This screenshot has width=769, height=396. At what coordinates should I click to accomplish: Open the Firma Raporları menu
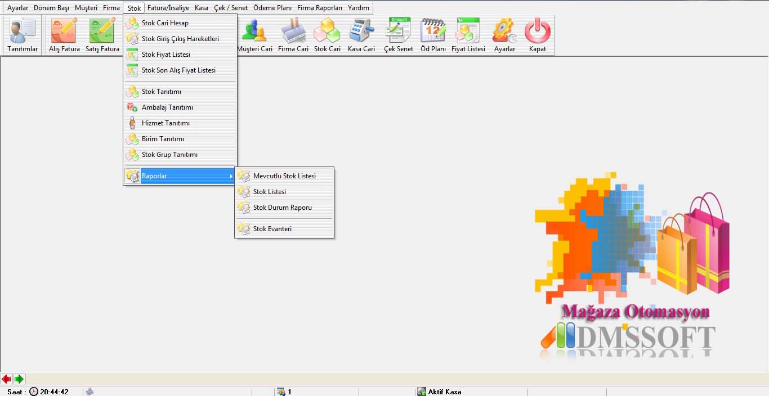pyautogui.click(x=319, y=8)
